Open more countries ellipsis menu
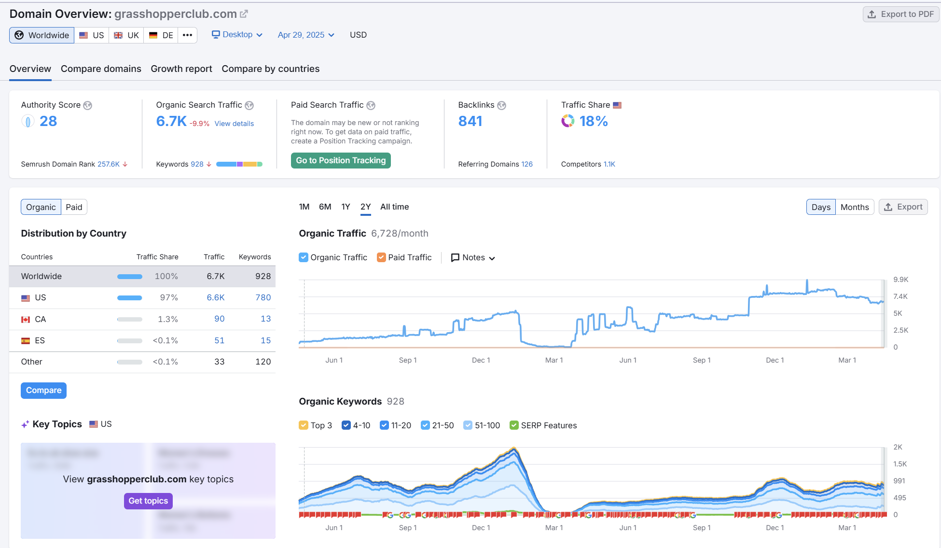941x548 pixels. tap(187, 35)
